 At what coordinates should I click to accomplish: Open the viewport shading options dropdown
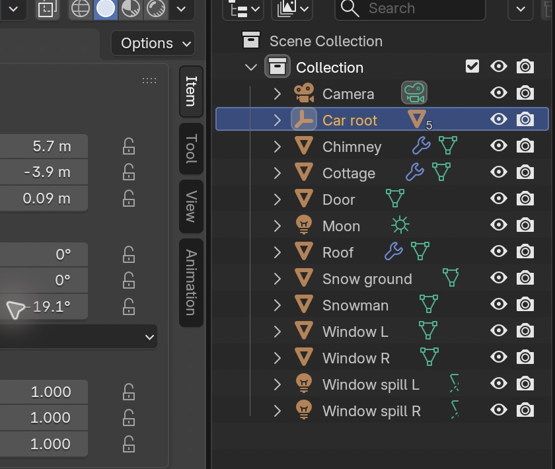point(181,9)
